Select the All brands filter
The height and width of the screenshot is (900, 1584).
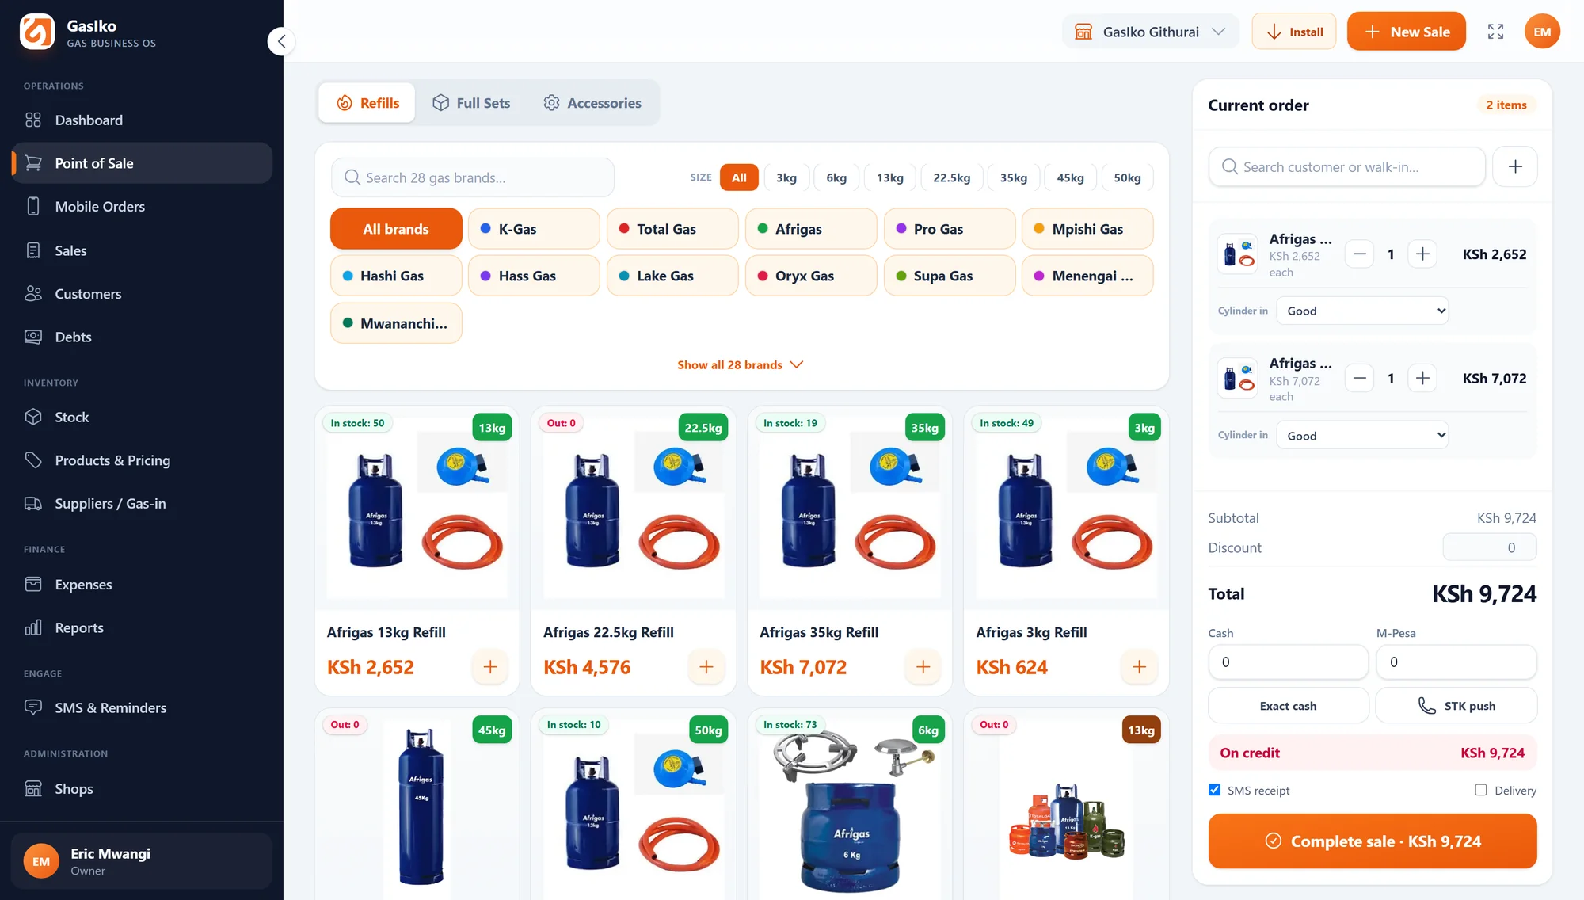click(x=396, y=229)
